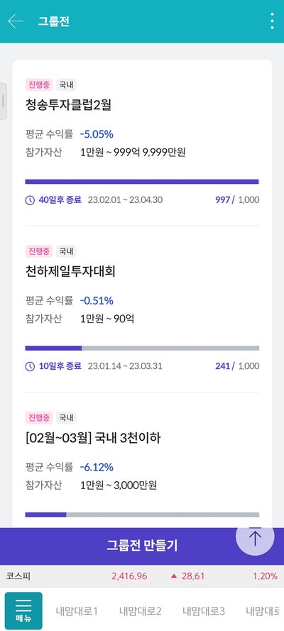The height and width of the screenshot is (631, 284).
Task: Switch to the 내맘대로1 tab
Action: coord(77,611)
